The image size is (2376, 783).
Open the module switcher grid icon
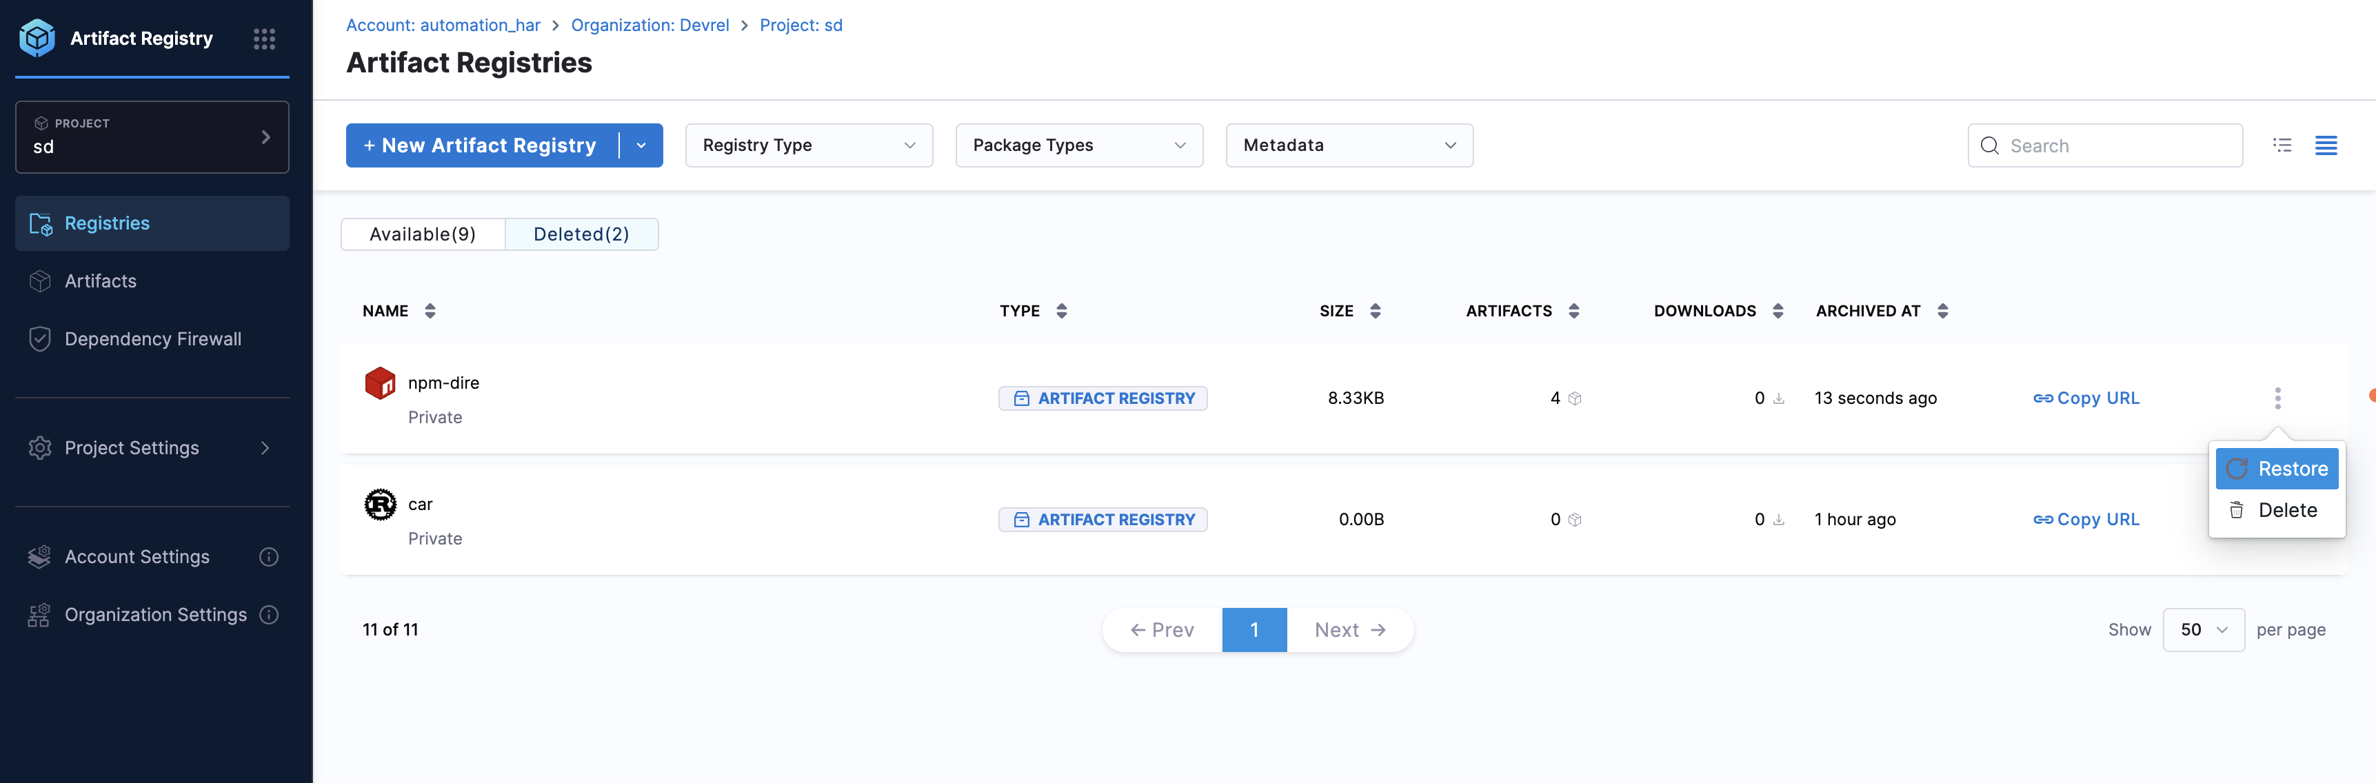264,38
